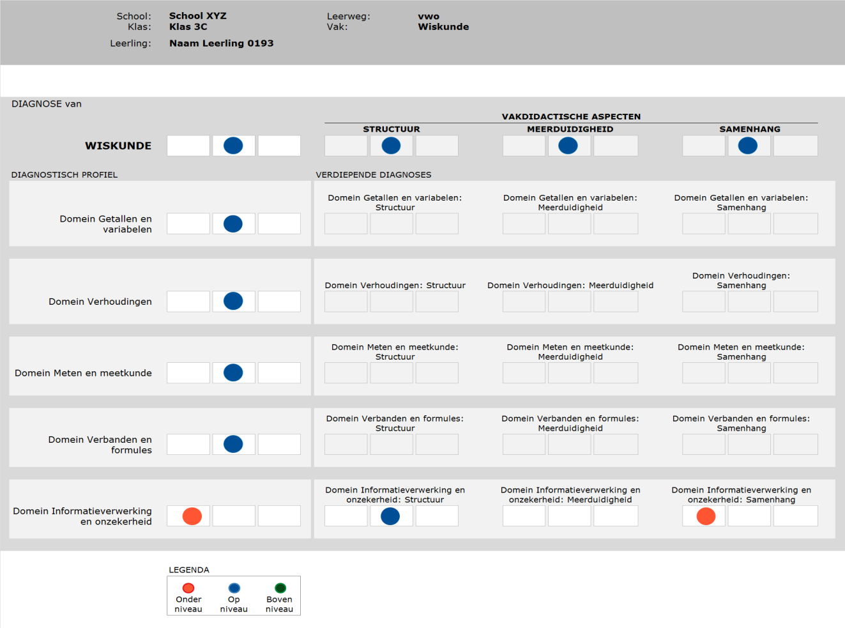The height and width of the screenshot is (628, 845).
Task: Click 'Domein Informatieverwerking en onzekerheid' profile row label
Action: click(82, 516)
